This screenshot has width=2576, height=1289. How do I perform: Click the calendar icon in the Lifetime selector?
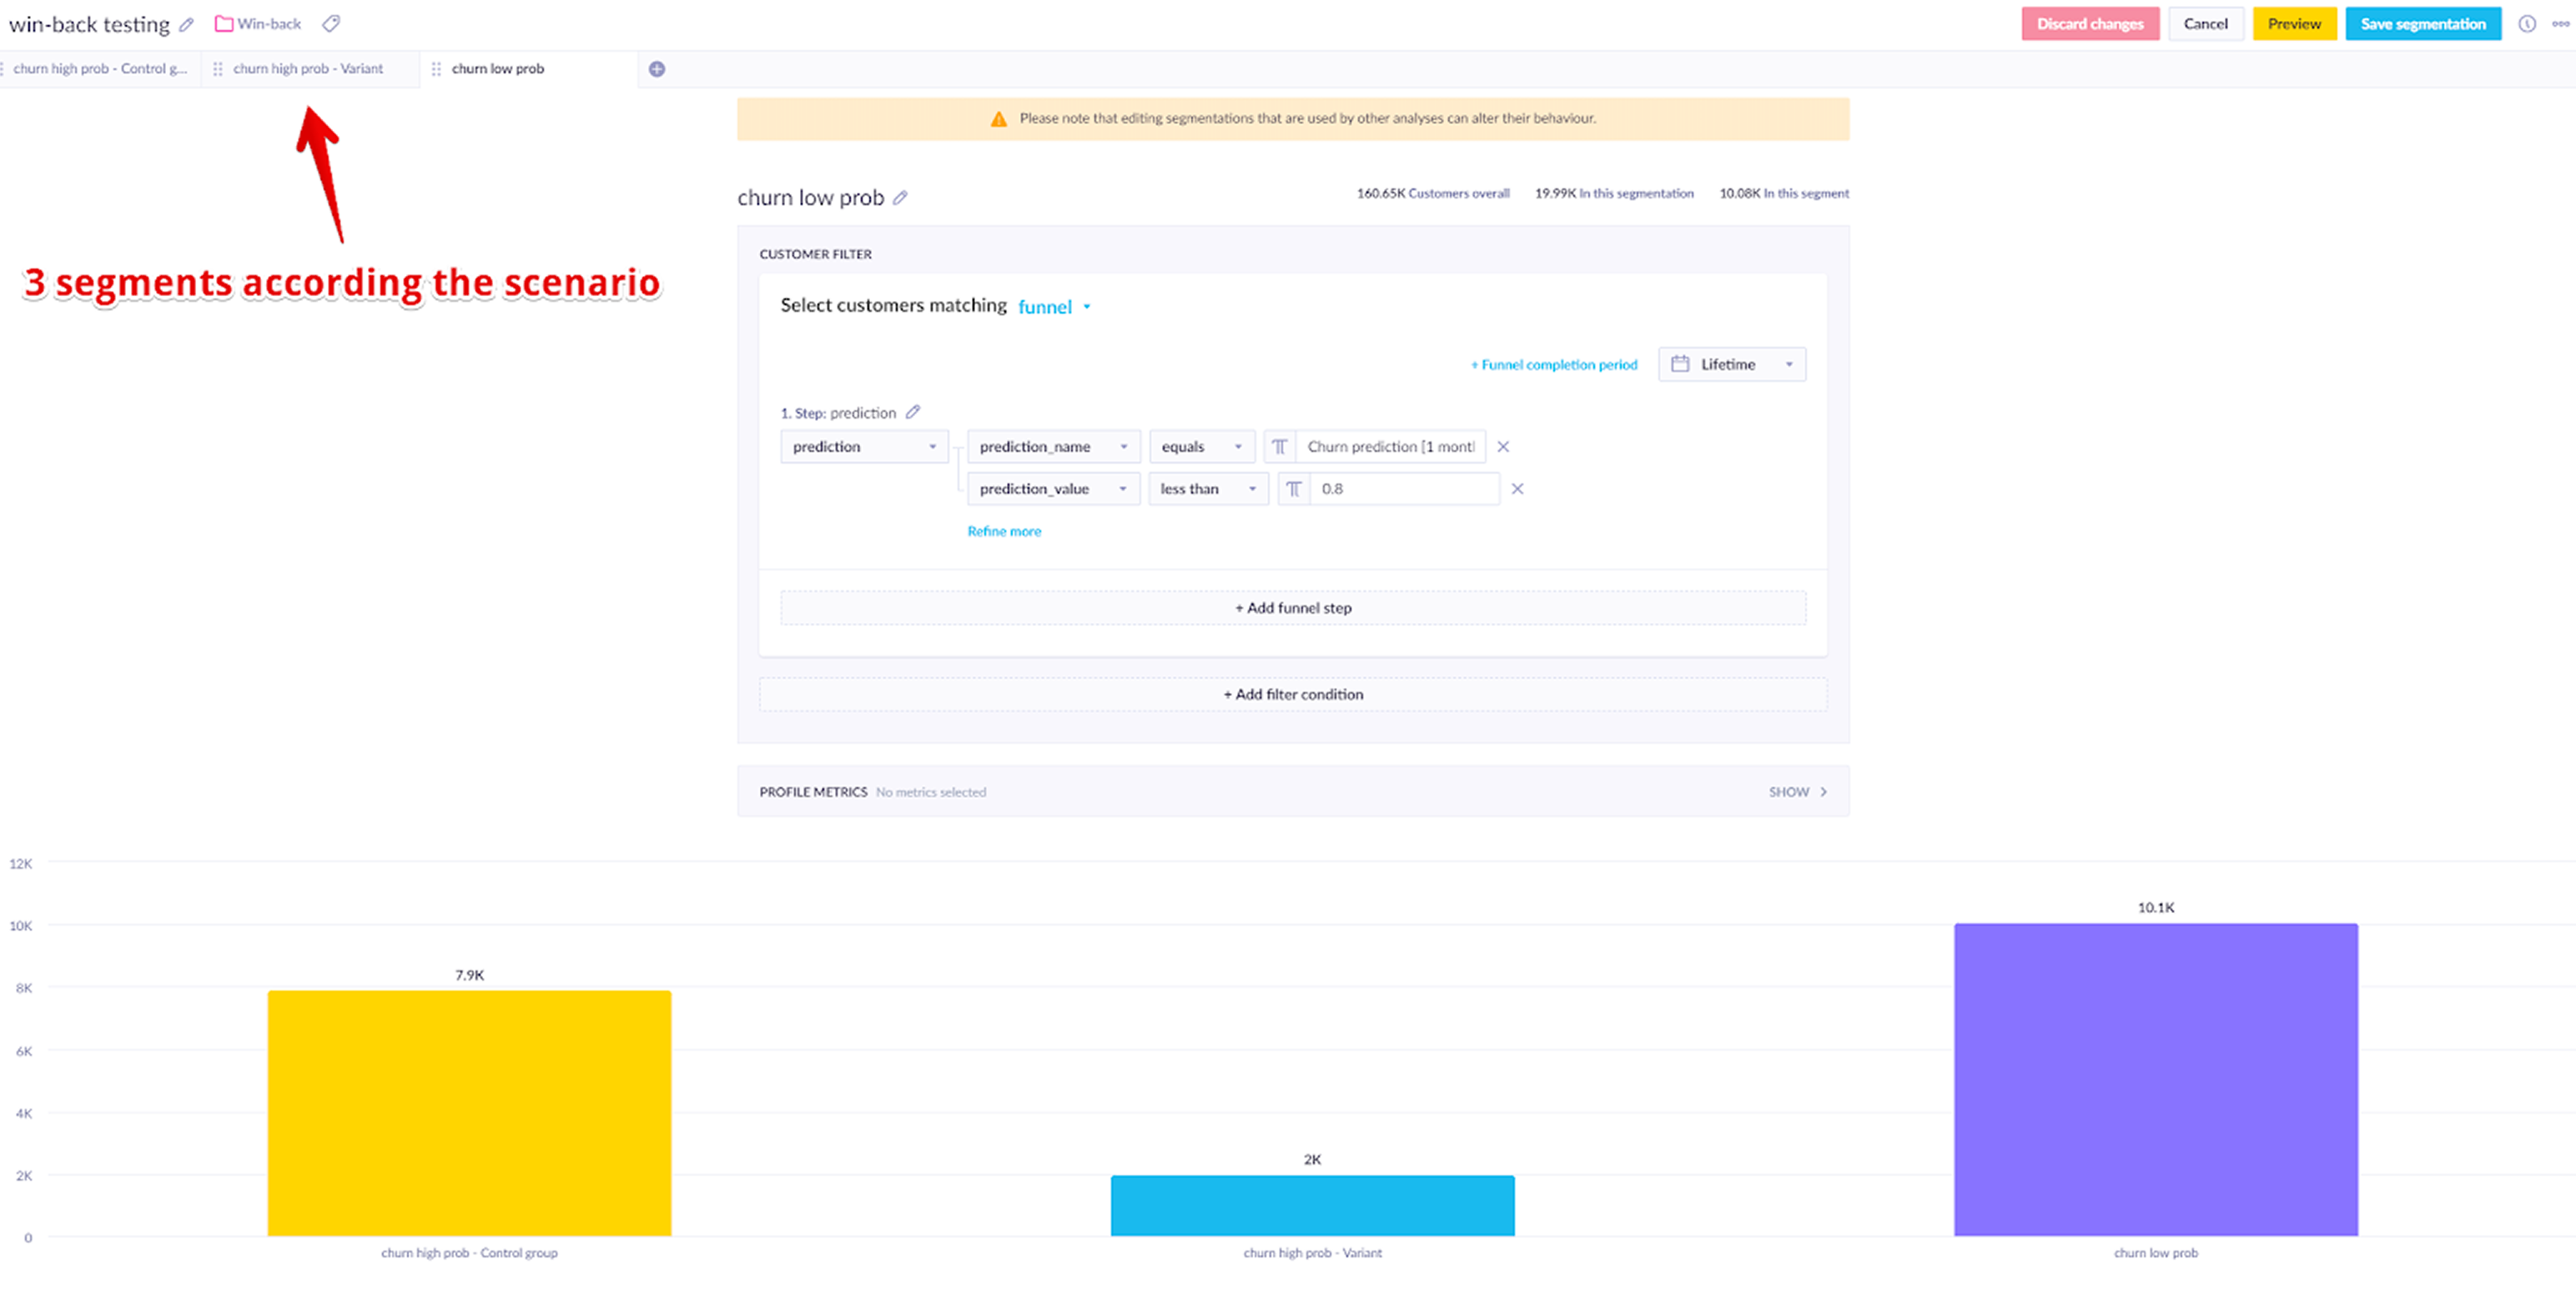tap(1682, 364)
